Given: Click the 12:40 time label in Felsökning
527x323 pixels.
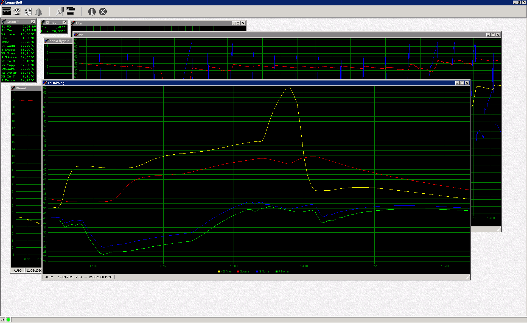Looking at the screenshot, I should coord(93,266).
